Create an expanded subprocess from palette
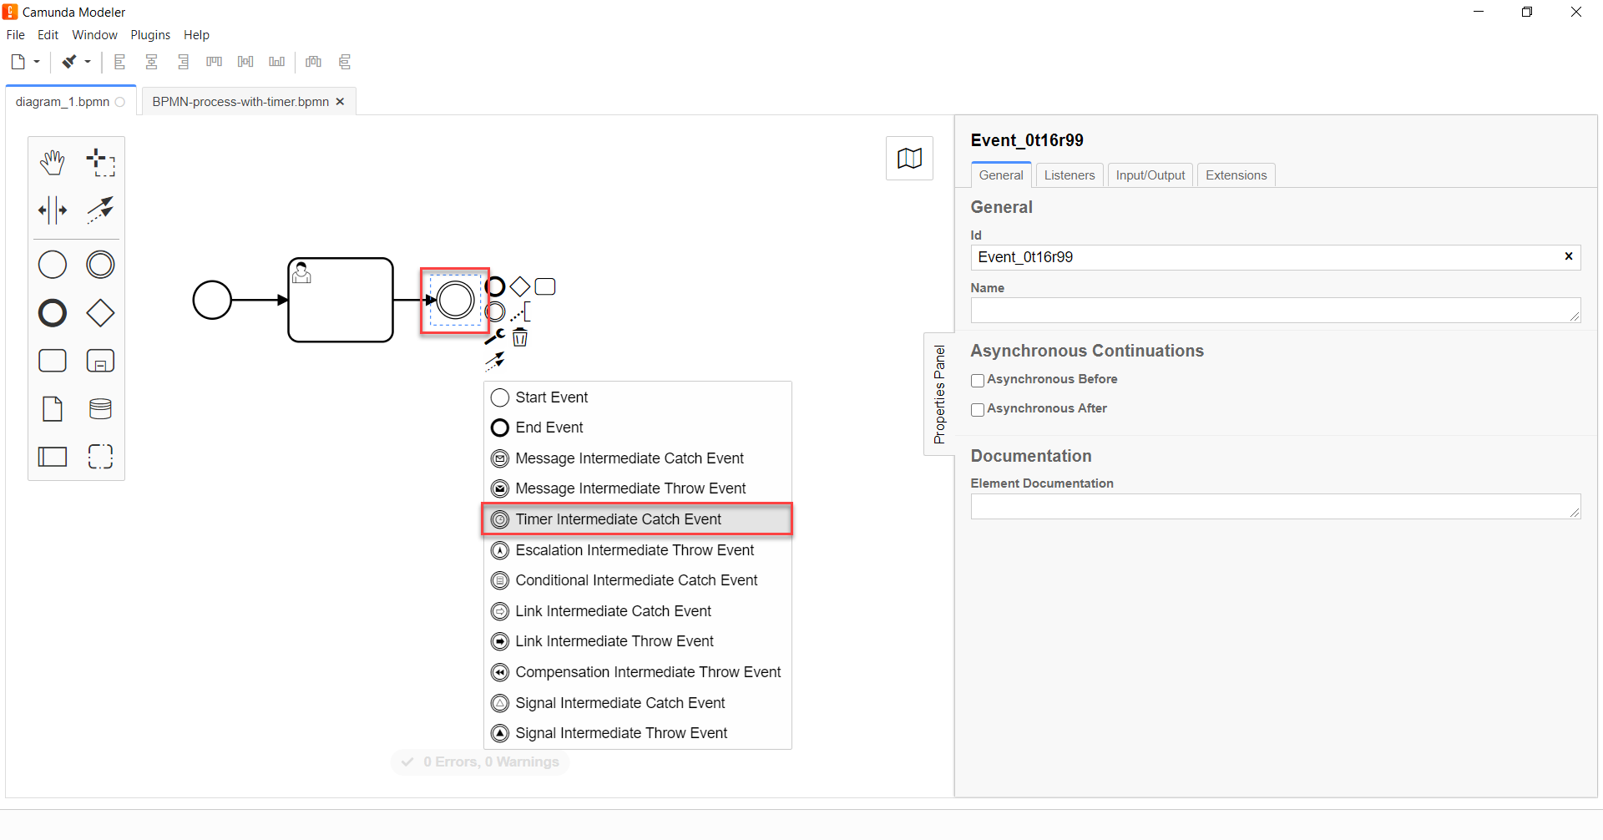The width and height of the screenshot is (1603, 840). pos(101,361)
